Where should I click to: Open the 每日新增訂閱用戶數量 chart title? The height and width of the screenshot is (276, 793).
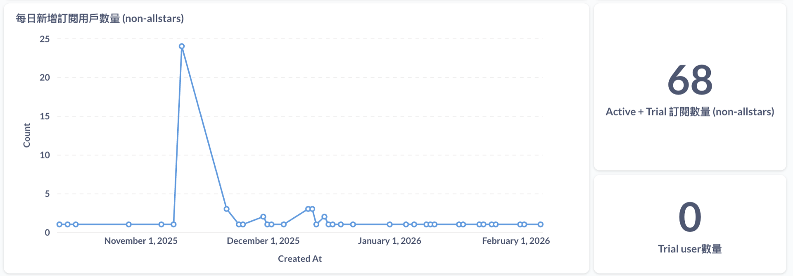[100, 19]
